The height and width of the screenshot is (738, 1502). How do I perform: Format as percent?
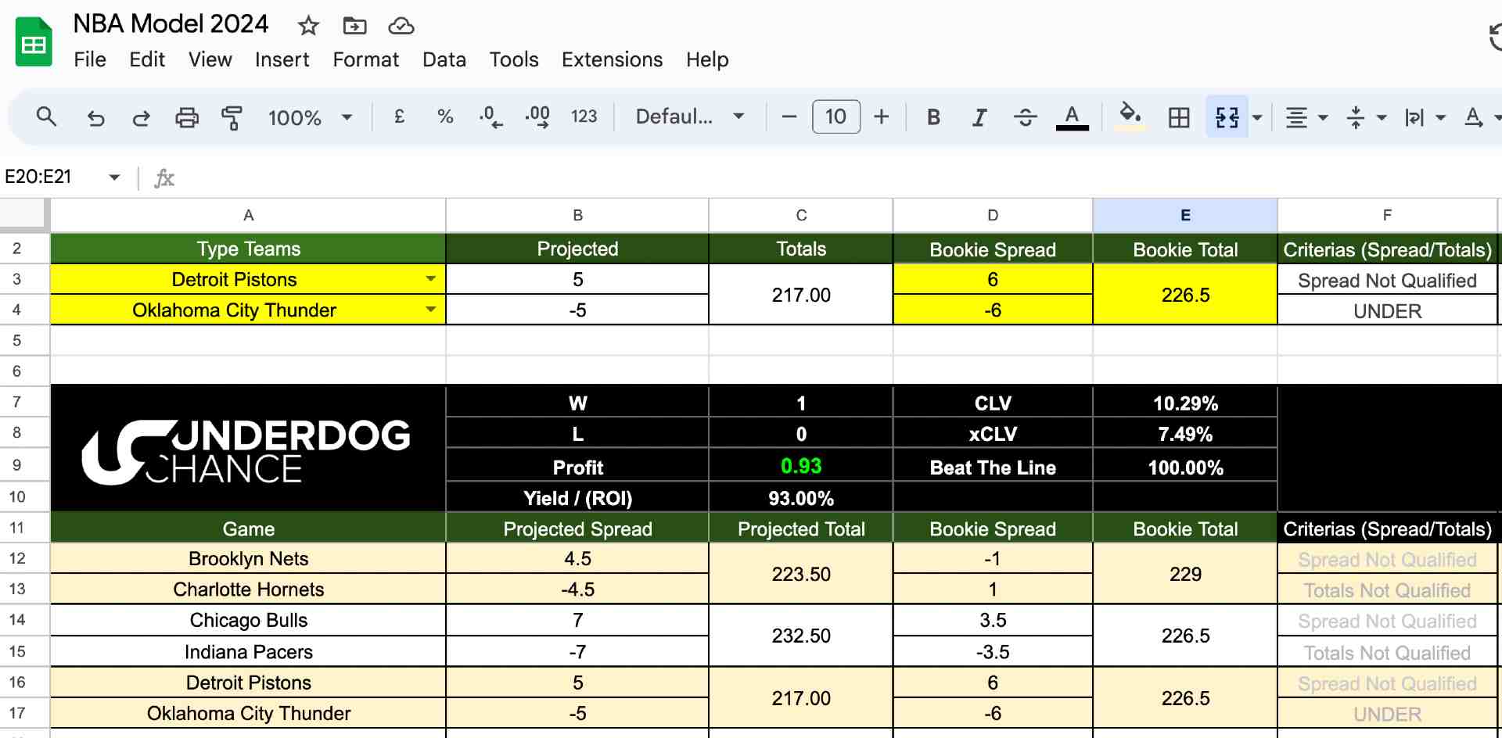(x=445, y=116)
